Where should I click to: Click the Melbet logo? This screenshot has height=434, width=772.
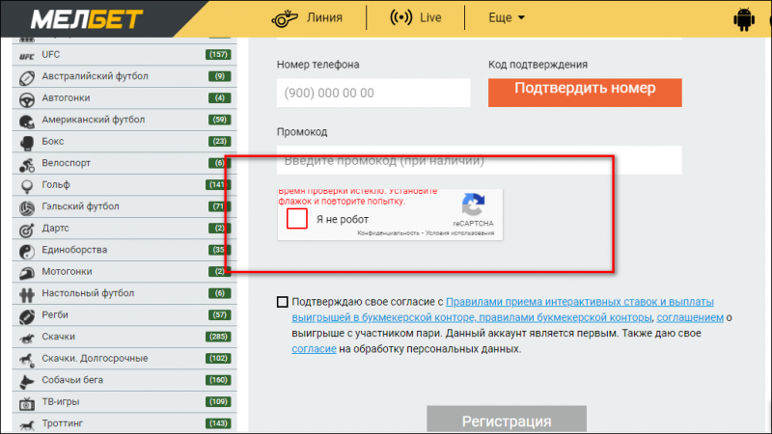pyautogui.click(x=87, y=19)
